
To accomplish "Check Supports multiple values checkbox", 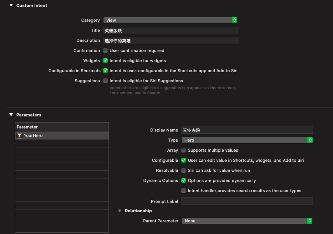I will click(x=184, y=150).
